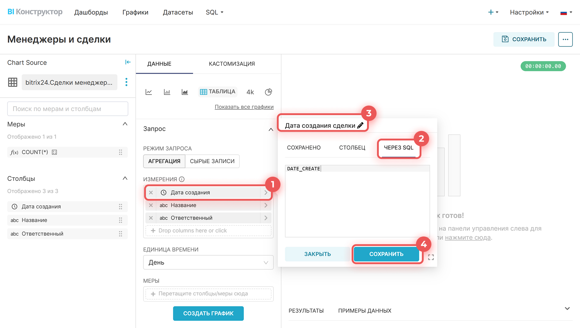Select the Агрегация query mode
The image size is (580, 328).
tap(164, 161)
